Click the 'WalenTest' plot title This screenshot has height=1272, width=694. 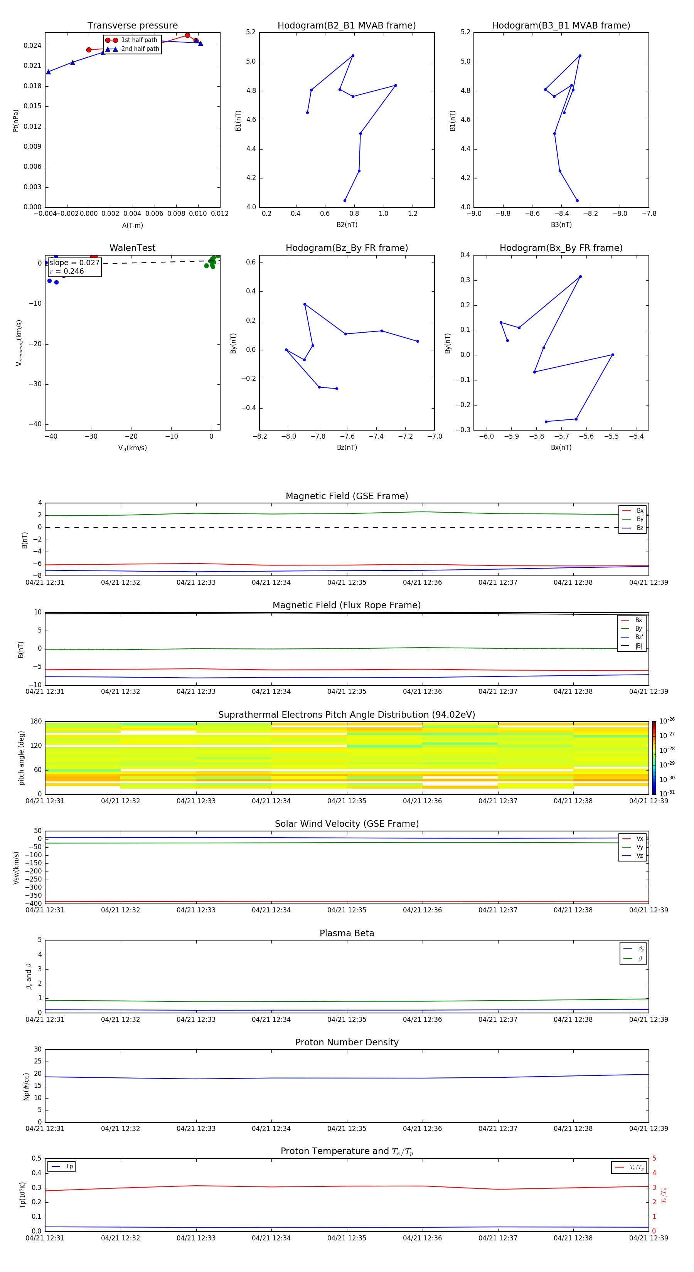[132, 248]
